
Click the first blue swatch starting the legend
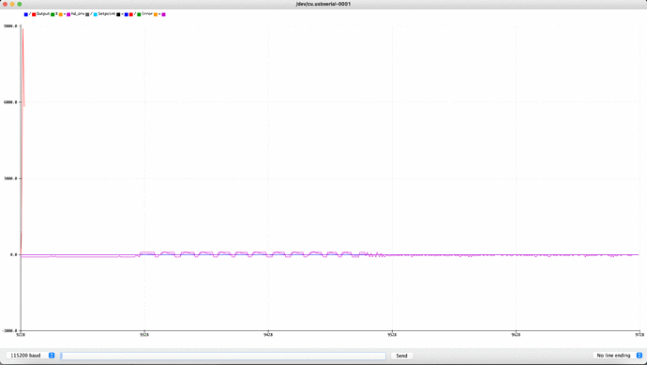point(26,14)
